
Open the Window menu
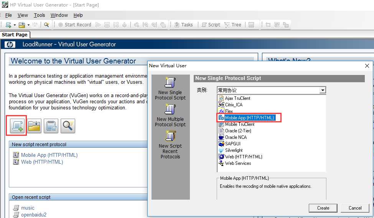point(59,15)
